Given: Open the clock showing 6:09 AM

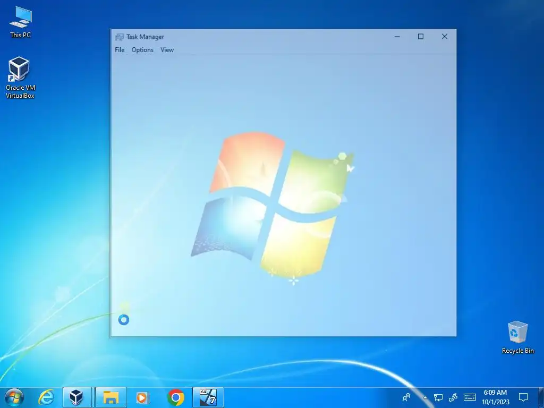Looking at the screenshot, I should tap(496, 397).
